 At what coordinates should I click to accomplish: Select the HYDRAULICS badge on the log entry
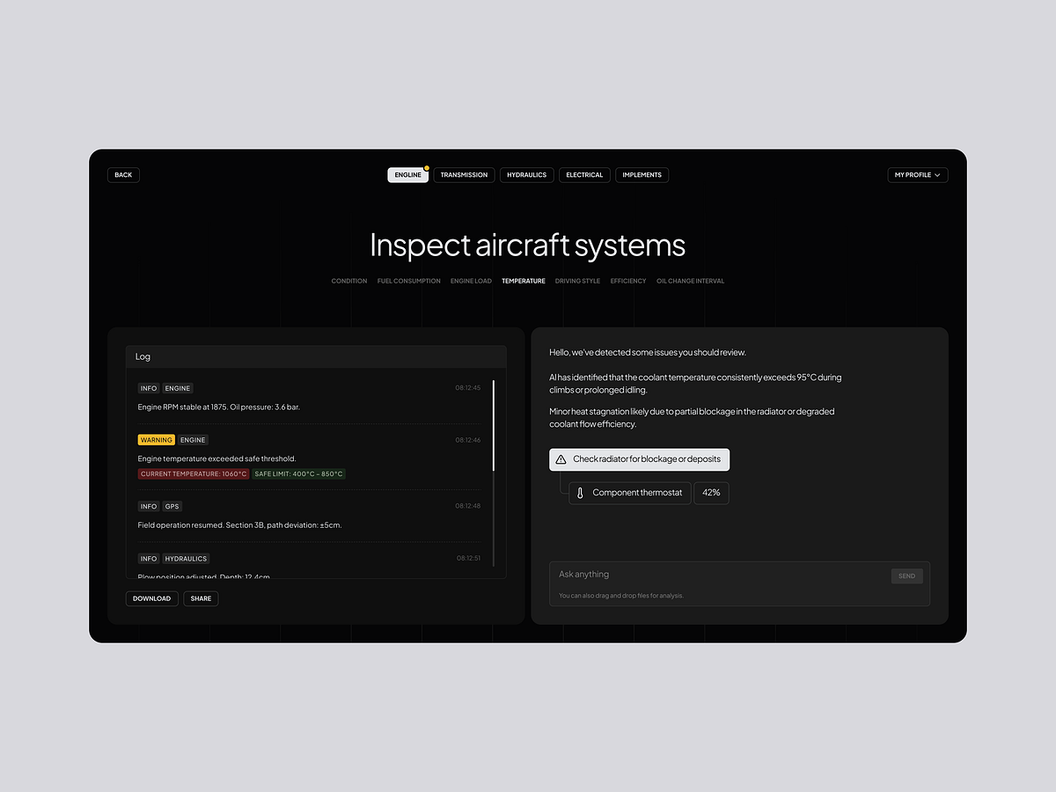186,558
